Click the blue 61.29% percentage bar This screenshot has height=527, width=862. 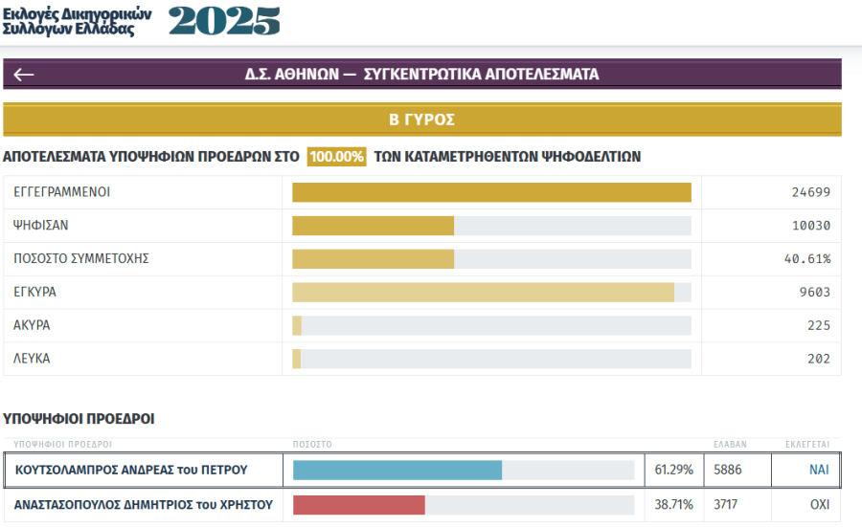point(397,470)
